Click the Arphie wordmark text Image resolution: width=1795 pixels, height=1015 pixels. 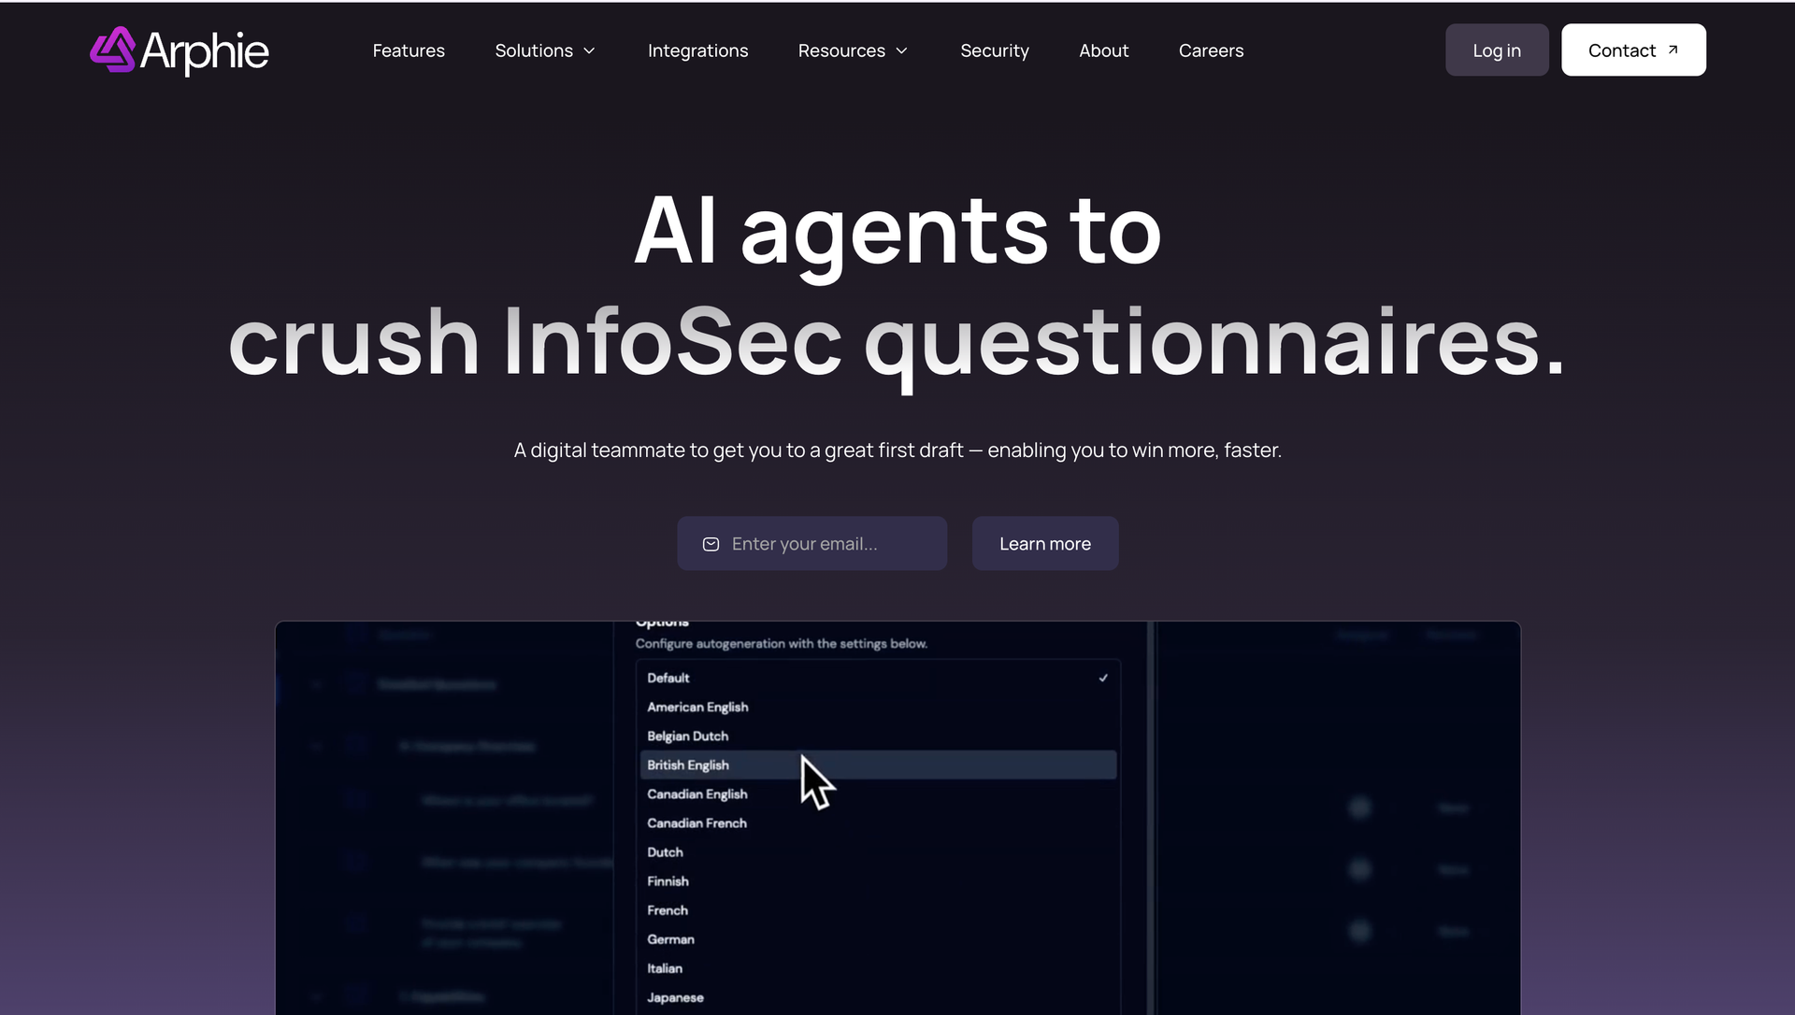point(204,51)
